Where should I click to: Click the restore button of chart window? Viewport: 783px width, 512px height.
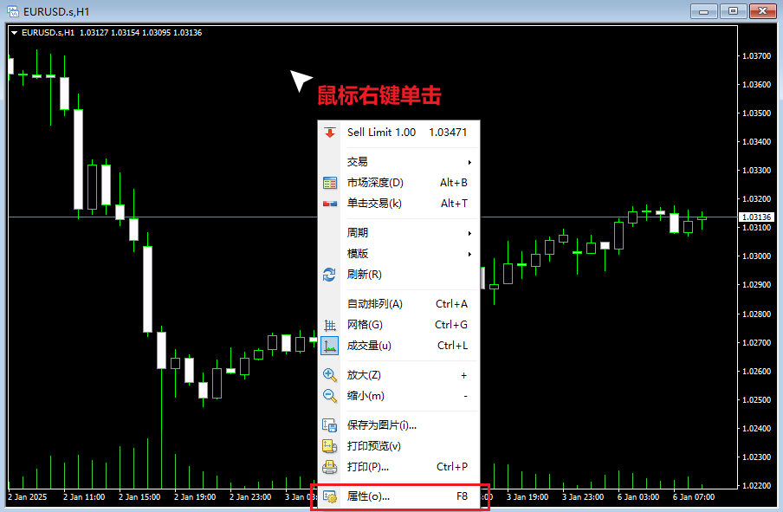tap(733, 11)
